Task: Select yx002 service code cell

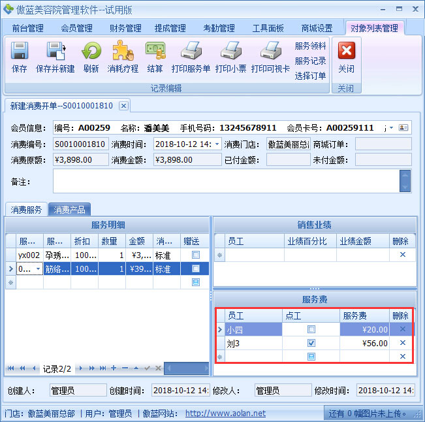Action: tap(29, 255)
